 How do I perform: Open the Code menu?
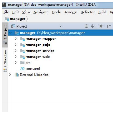[57, 12]
